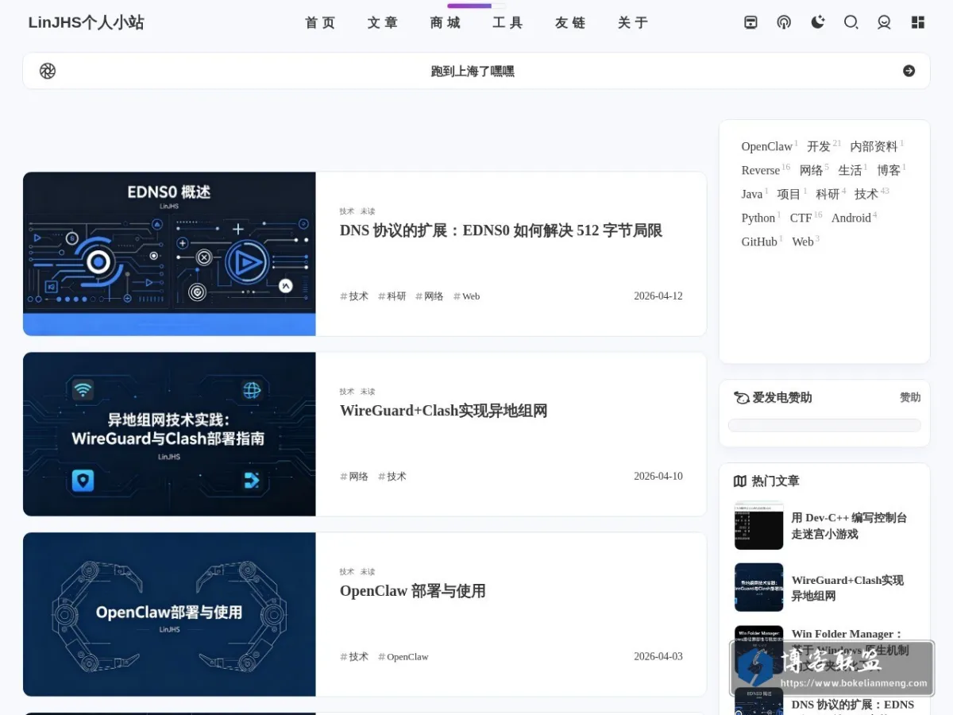Select the GitHub tag in the tag cloud
This screenshot has width=953, height=715.
pos(762,242)
